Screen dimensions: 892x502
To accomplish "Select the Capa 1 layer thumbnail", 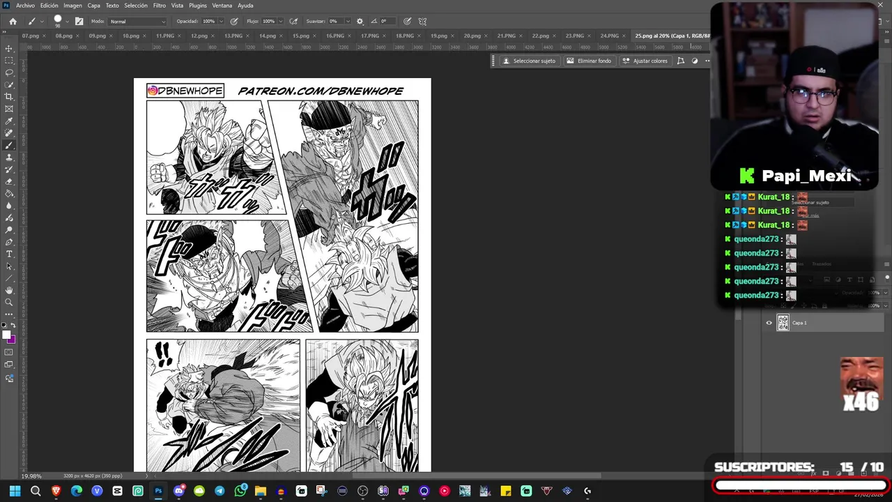I will (x=783, y=323).
